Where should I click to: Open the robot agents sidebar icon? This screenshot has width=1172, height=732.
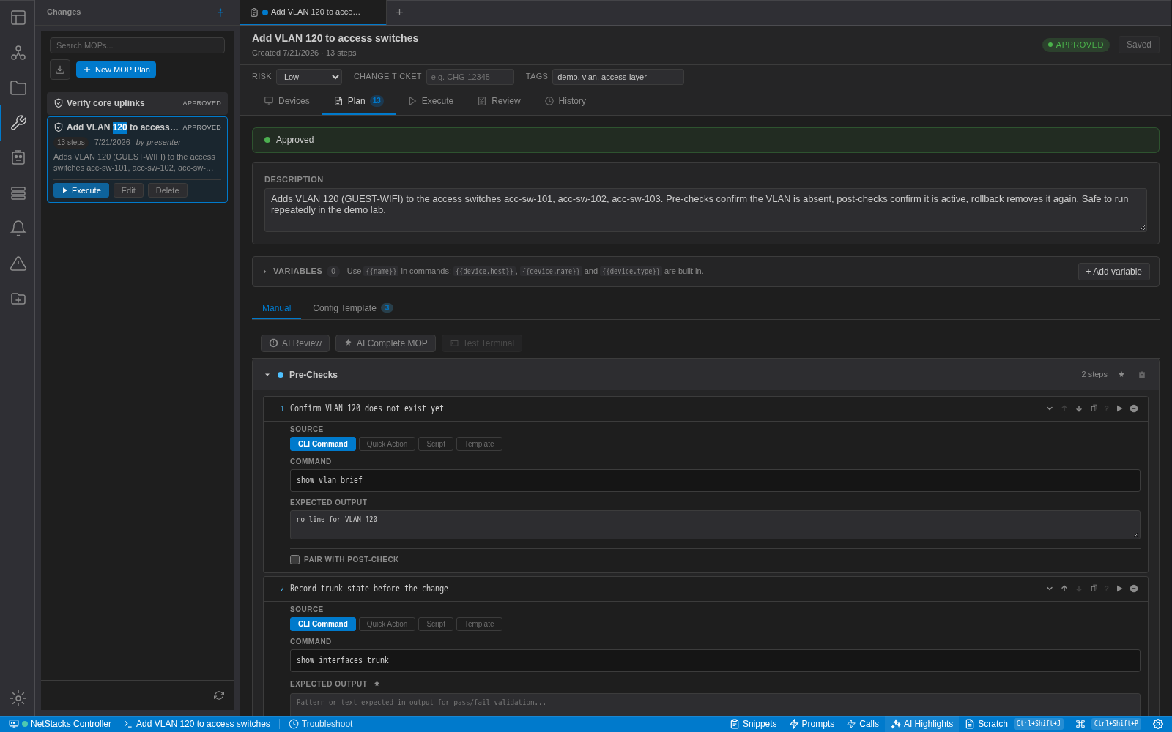click(18, 158)
